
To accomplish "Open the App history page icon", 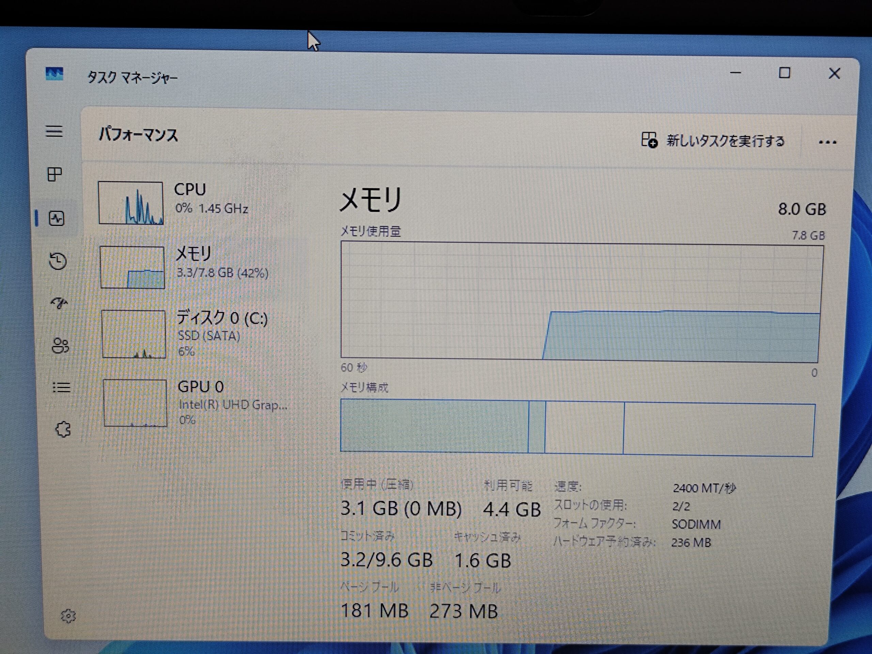I will click(58, 261).
